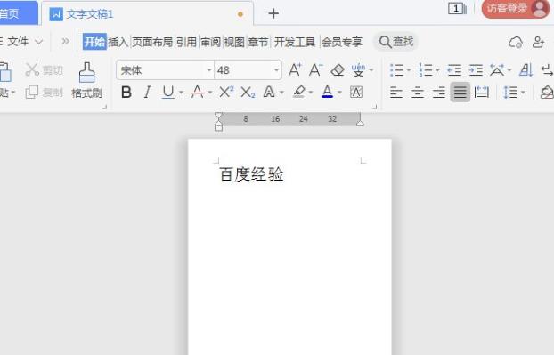Align text to the left
The height and width of the screenshot is (355, 554).
(x=396, y=93)
